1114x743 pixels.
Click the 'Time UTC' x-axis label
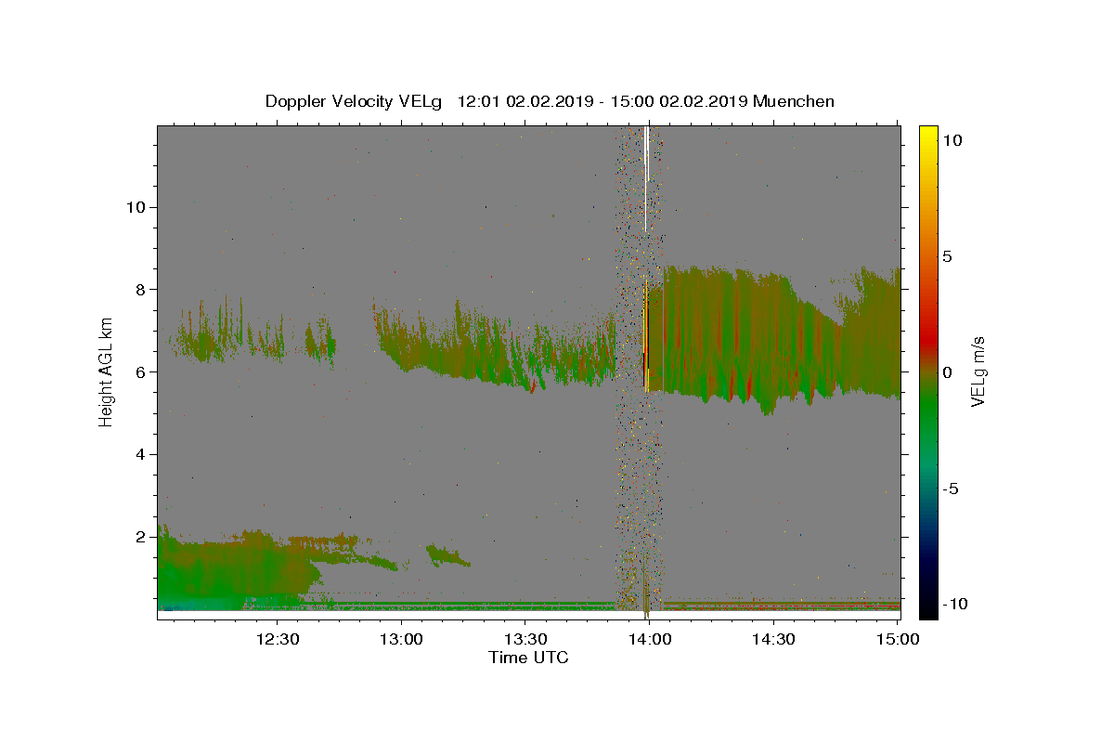(528, 658)
